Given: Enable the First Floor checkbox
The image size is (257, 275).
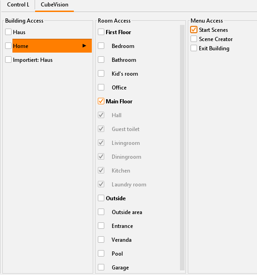Looking at the screenshot, I should click(101, 32).
